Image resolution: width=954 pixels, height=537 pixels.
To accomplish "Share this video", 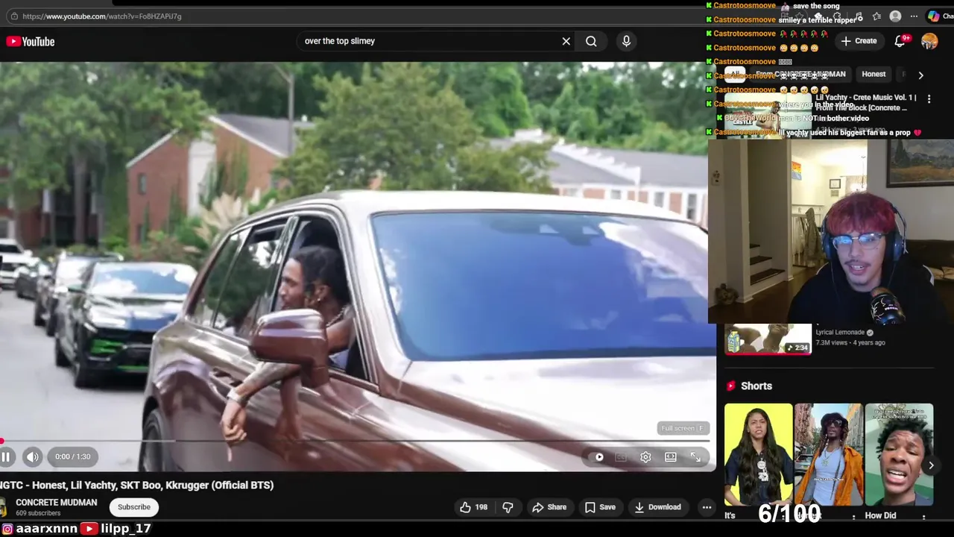I will 549,507.
